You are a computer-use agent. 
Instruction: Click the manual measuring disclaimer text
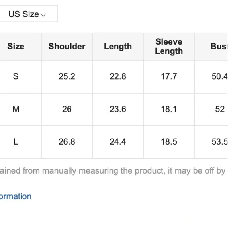point(113,171)
